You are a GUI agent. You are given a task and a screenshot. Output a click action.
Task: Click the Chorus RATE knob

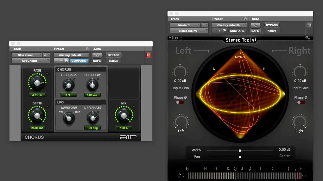pos(37,83)
